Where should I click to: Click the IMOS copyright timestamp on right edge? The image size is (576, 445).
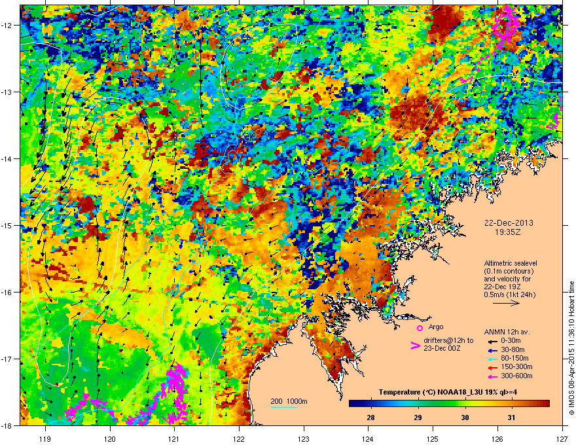(571, 348)
